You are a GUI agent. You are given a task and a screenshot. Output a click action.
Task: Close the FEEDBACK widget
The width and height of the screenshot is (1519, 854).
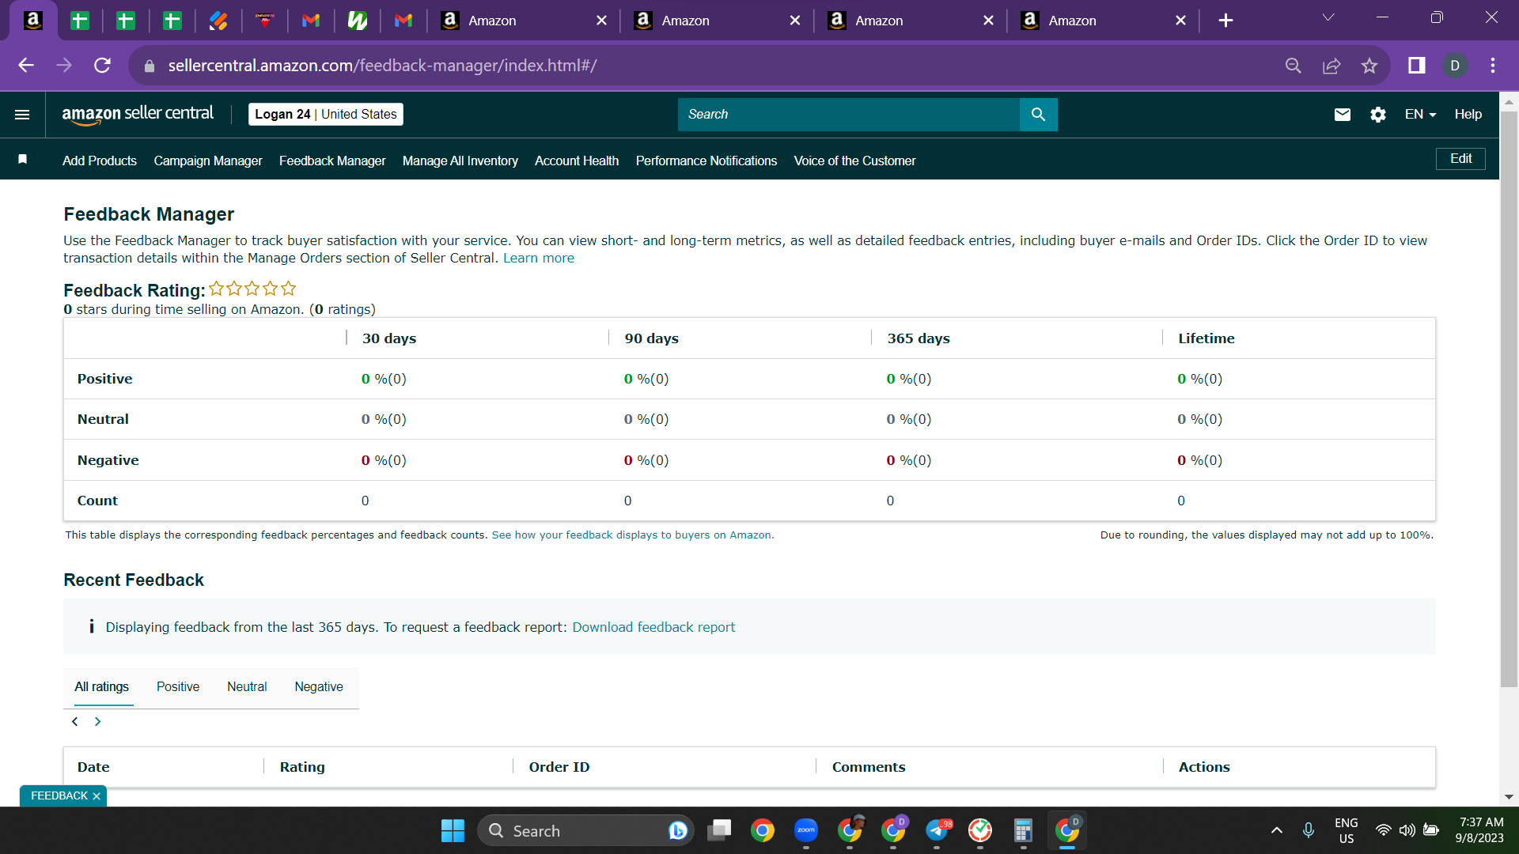[97, 796]
